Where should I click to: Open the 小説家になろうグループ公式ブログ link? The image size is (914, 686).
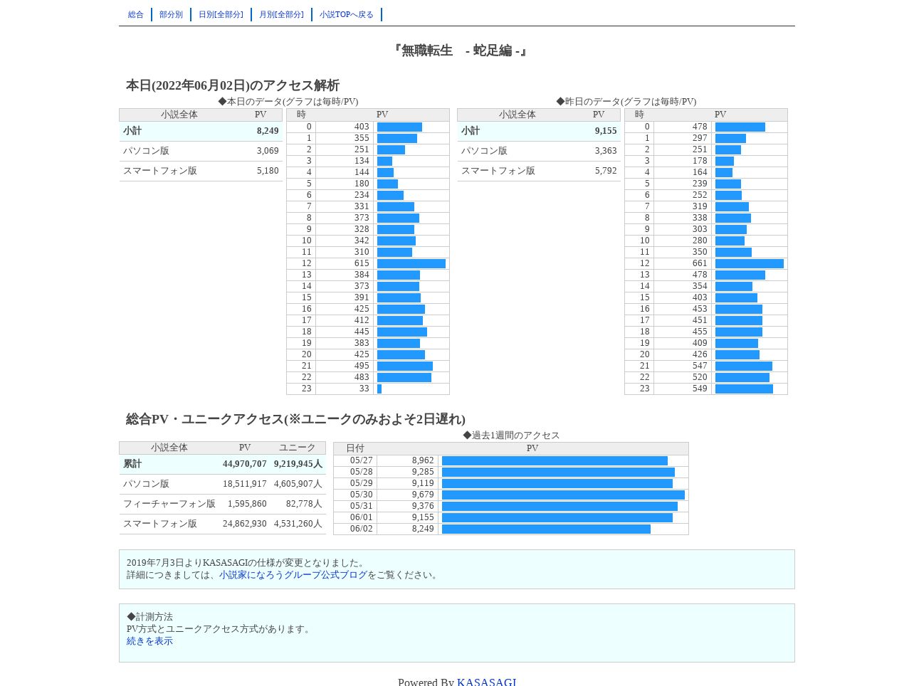(x=293, y=575)
